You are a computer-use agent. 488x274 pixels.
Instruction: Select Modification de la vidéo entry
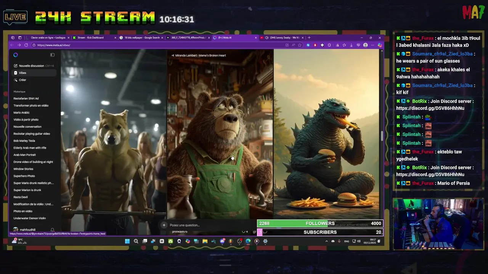point(33,204)
